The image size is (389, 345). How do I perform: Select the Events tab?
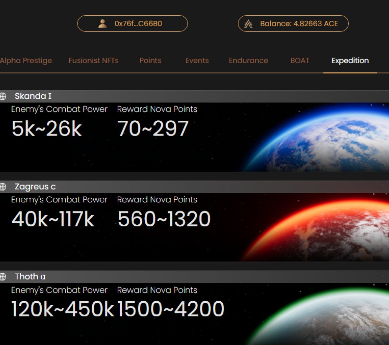tap(197, 60)
